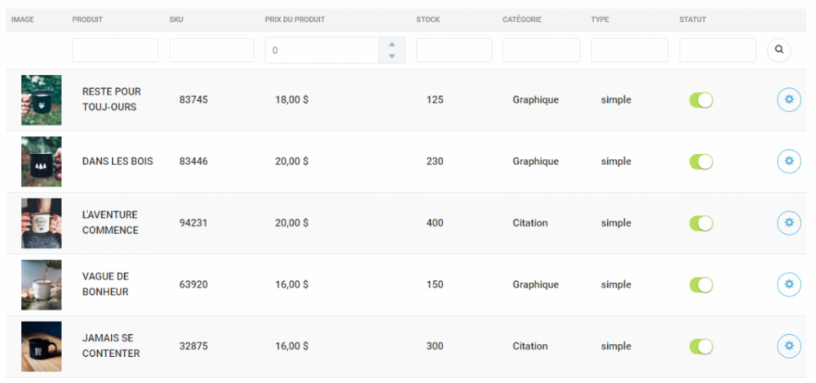Image resolution: width=816 pixels, height=383 pixels.
Task: Increase the price filter with up arrow
Action: click(392, 44)
